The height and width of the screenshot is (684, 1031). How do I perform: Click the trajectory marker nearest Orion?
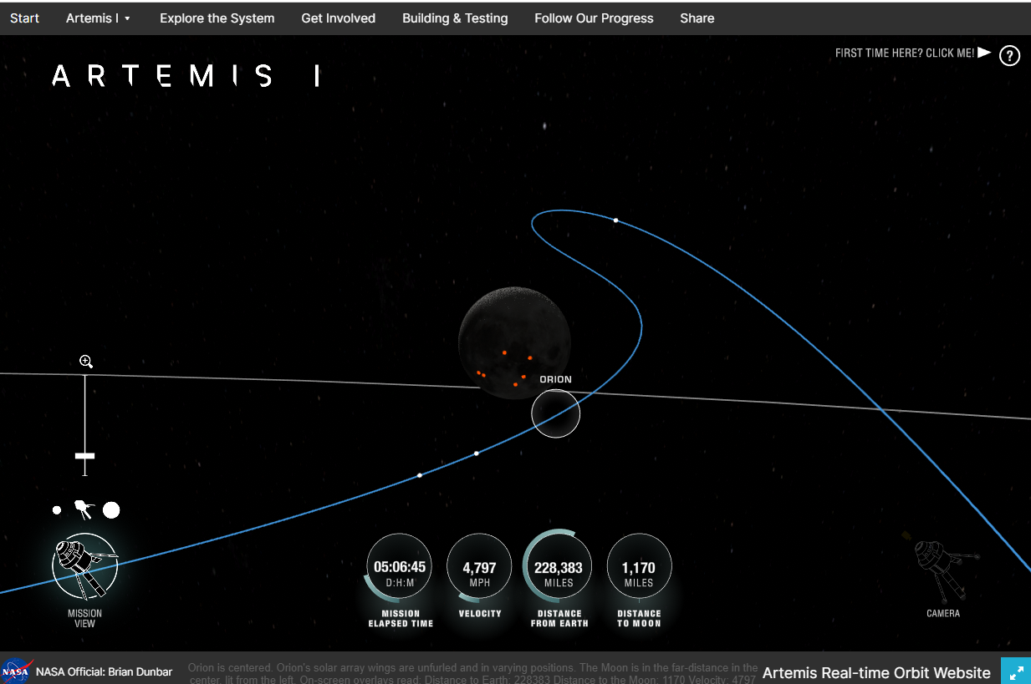(477, 453)
